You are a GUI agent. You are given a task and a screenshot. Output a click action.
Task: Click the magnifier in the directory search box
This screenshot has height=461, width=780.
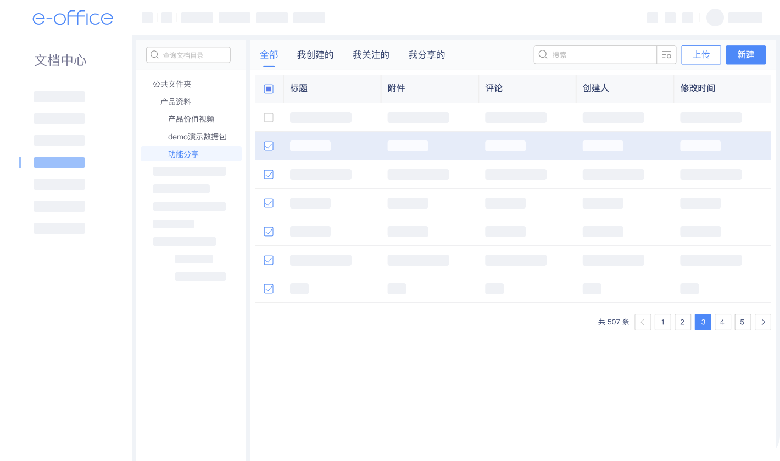(x=155, y=55)
